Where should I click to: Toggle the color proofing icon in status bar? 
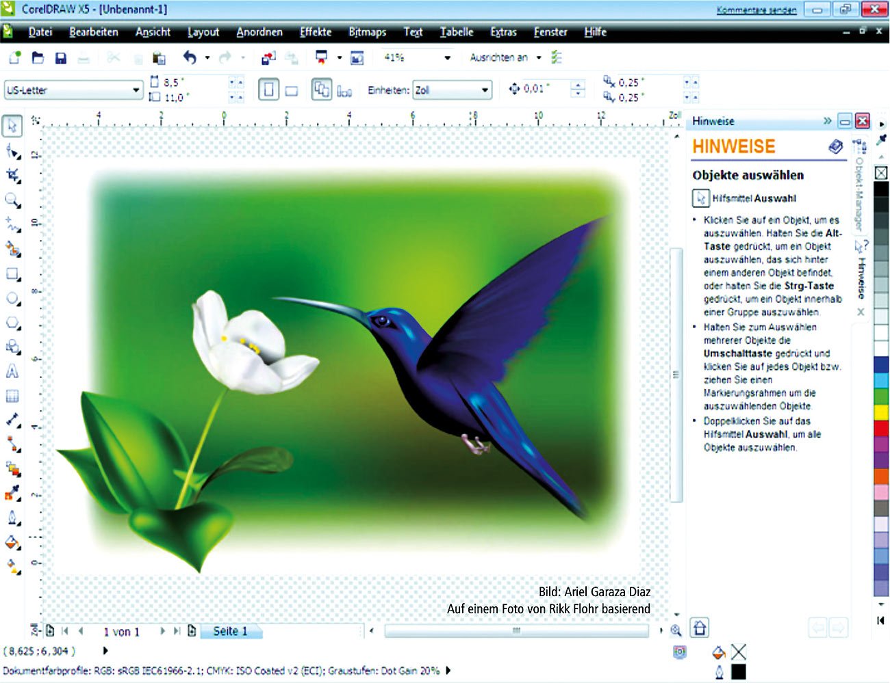click(679, 652)
